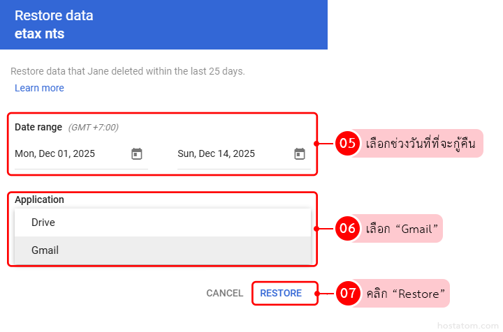Click the pink callout mentioning "Gmail"
This screenshot has width=503, height=332.
tap(403, 228)
